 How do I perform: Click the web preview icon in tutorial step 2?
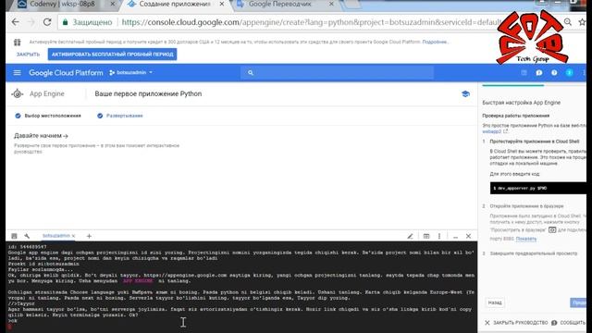(x=552, y=229)
